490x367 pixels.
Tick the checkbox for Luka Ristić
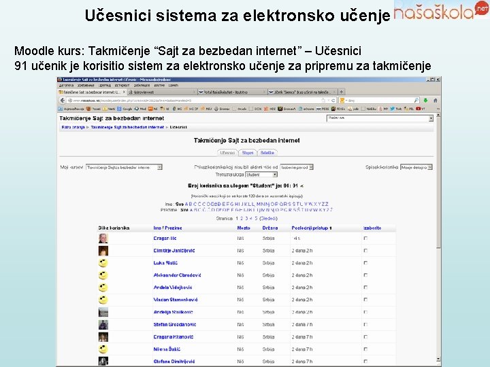(x=365, y=263)
